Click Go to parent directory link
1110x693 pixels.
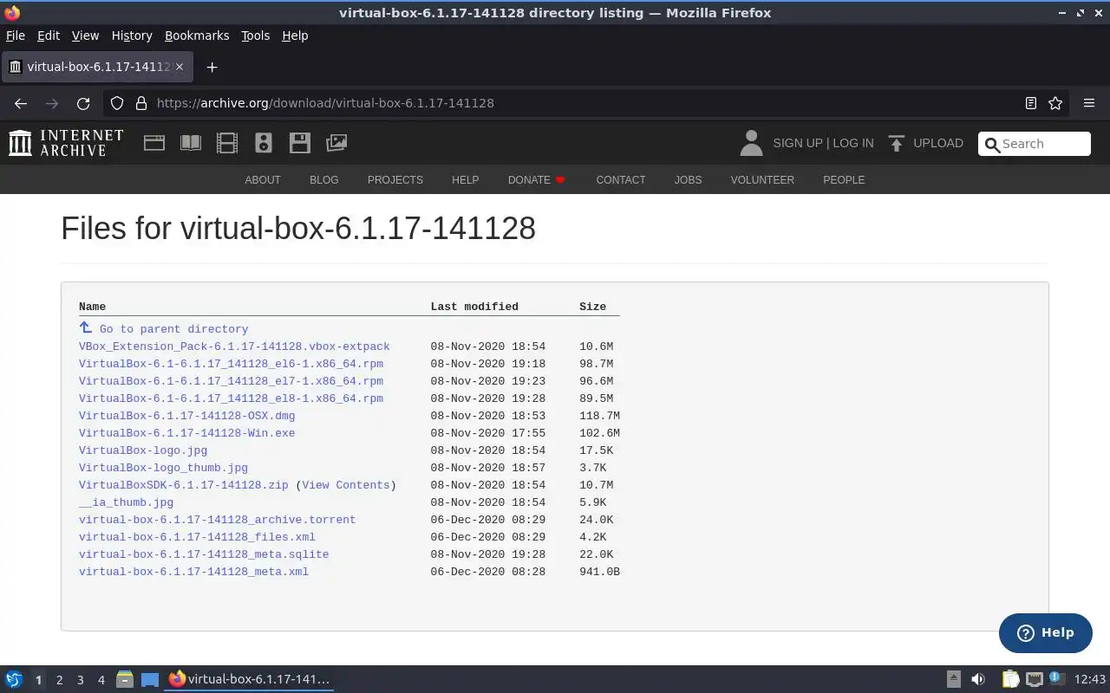[173, 329]
